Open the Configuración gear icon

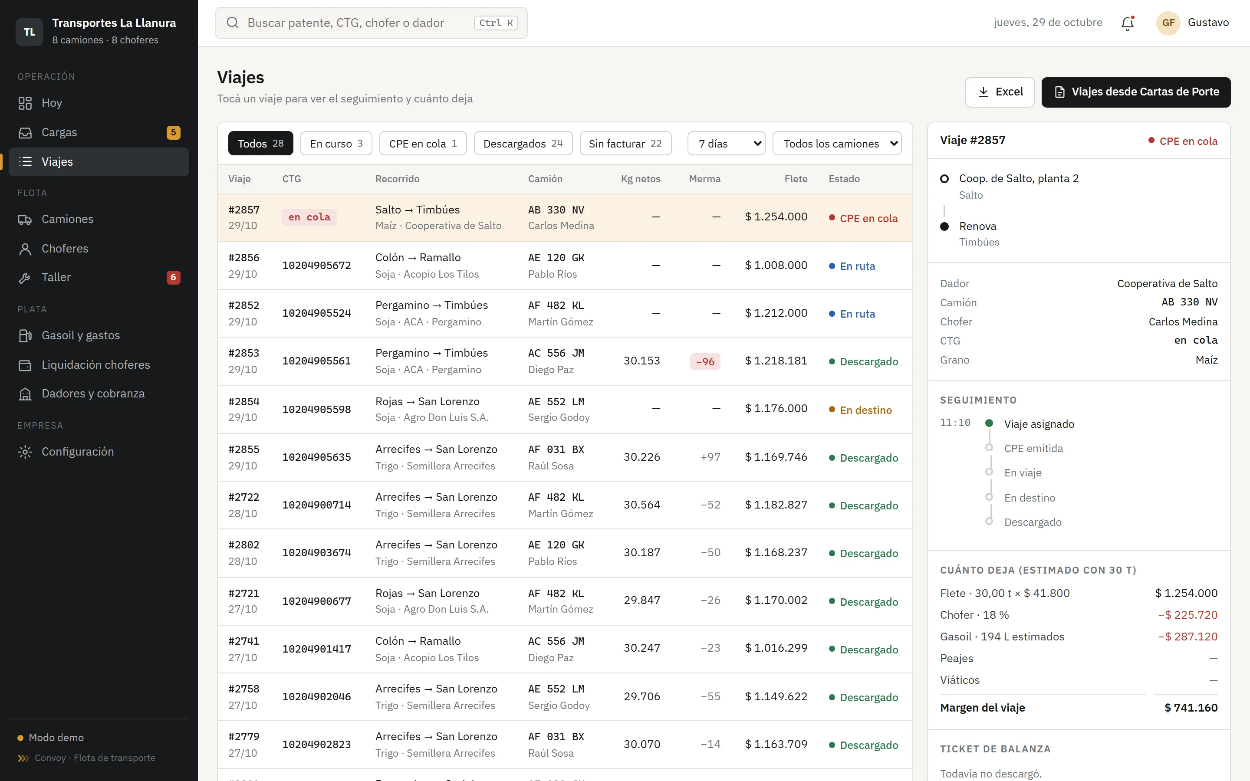(25, 452)
